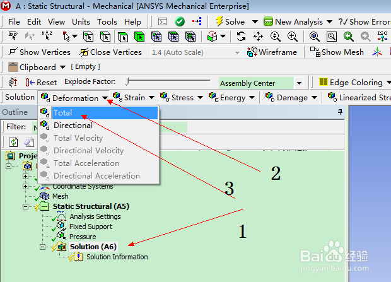This screenshot has width=391, height=282.
Task: Open the View menu
Action: point(56,22)
